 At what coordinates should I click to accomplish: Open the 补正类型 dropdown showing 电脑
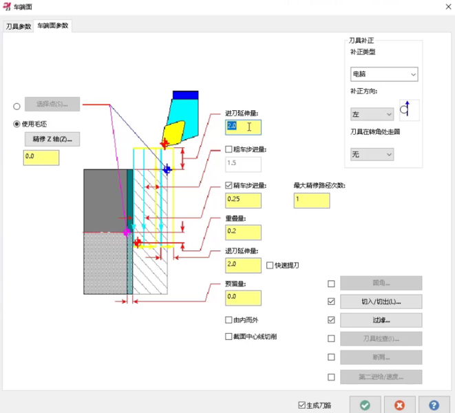[383, 74]
